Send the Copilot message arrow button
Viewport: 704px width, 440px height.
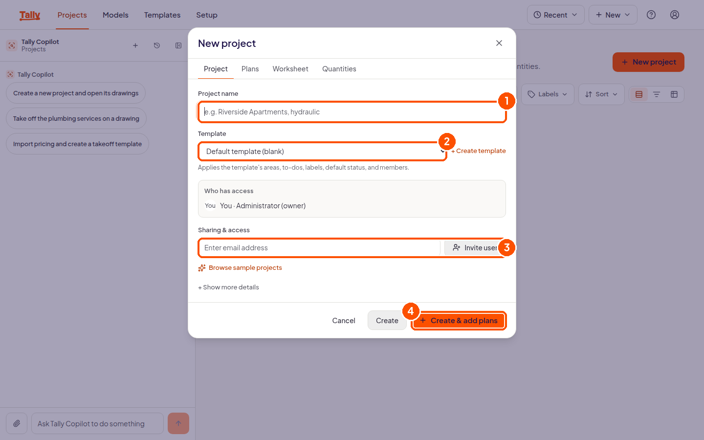178,423
